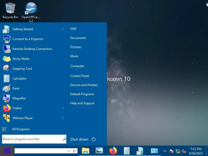The image size is (208, 156).
Task: Select the 'Magnifier' label
Action: click(19, 98)
